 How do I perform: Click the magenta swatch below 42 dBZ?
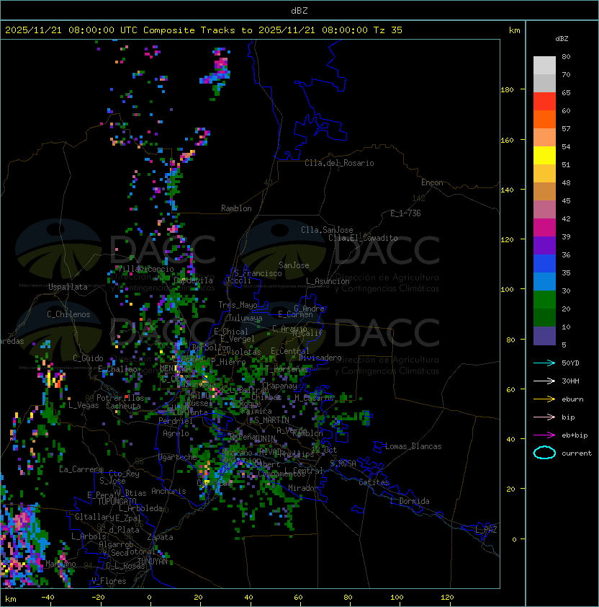[544, 227]
